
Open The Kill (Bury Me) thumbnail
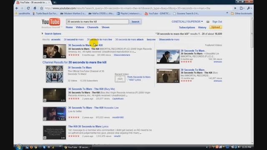click(x=55, y=95)
